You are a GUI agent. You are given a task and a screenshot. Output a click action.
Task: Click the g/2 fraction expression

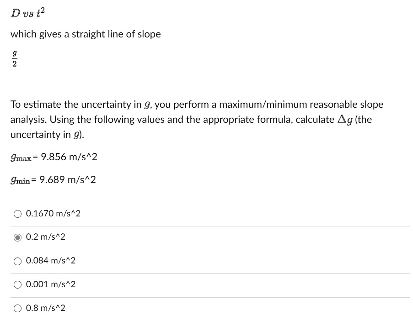point(14,58)
